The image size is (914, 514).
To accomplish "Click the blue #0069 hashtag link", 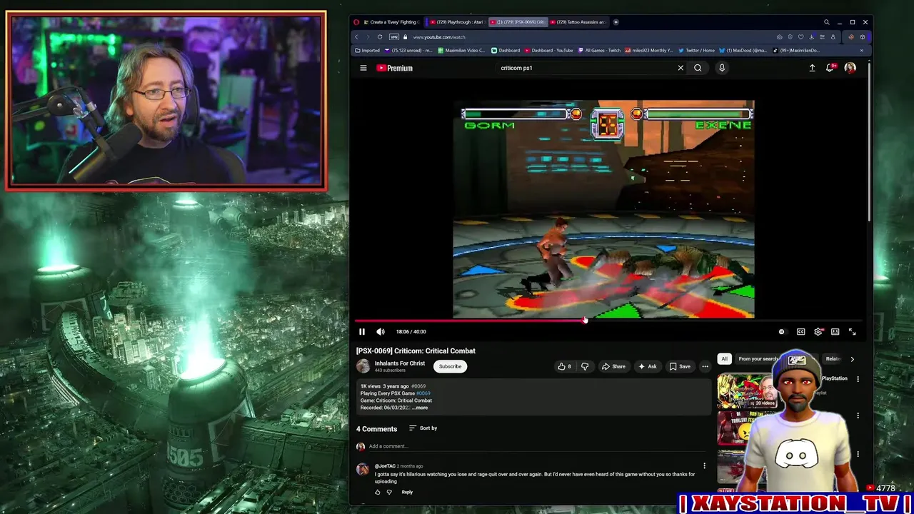I will click(423, 393).
